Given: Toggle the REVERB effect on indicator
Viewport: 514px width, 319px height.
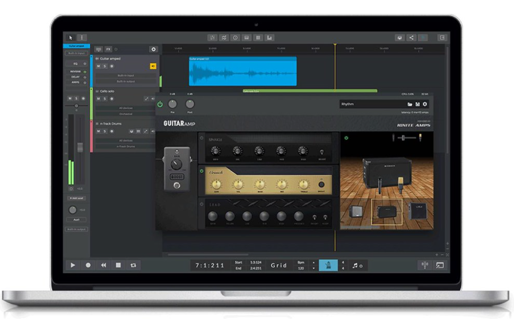Looking at the screenshot, I should (x=85, y=71).
